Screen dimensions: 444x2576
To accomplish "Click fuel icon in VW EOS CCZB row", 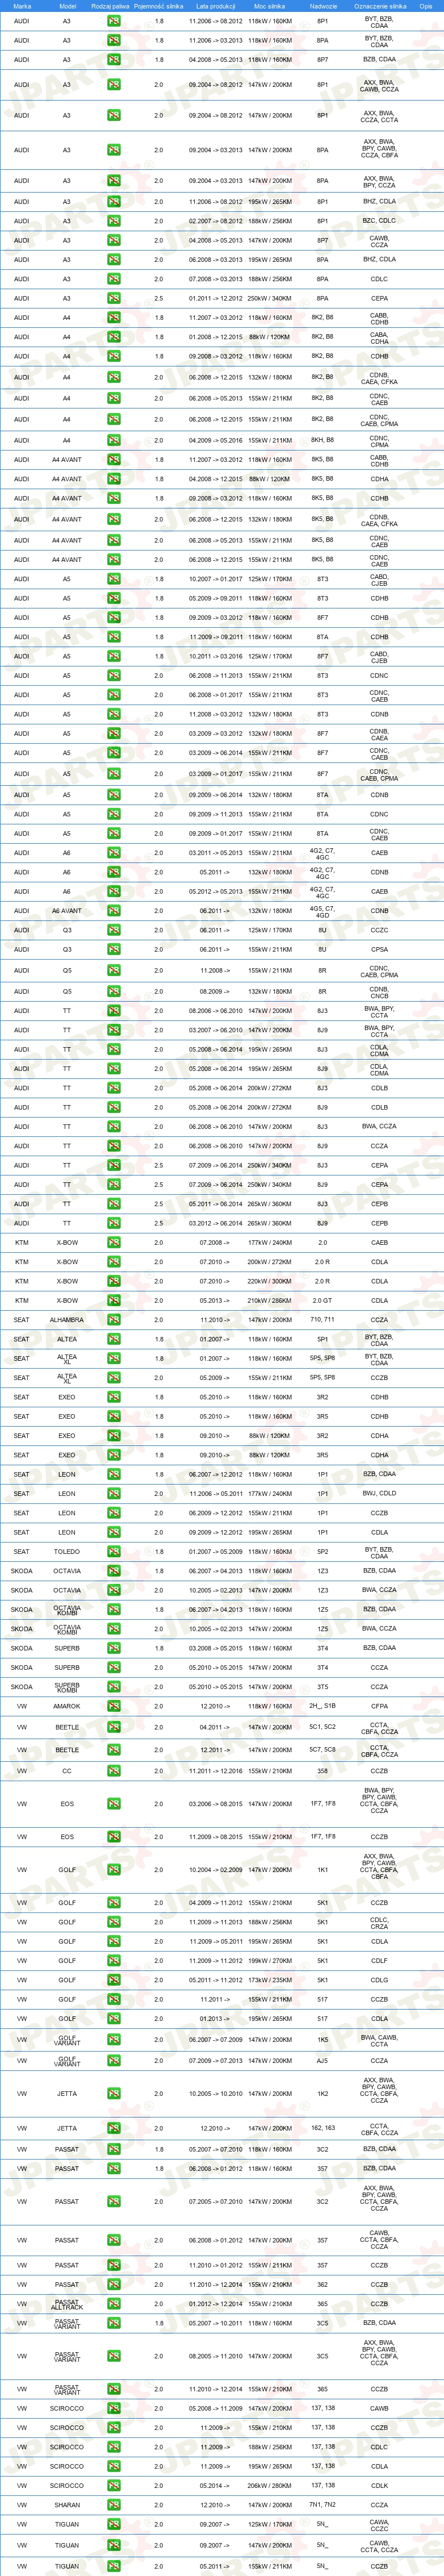I will coord(114,1837).
